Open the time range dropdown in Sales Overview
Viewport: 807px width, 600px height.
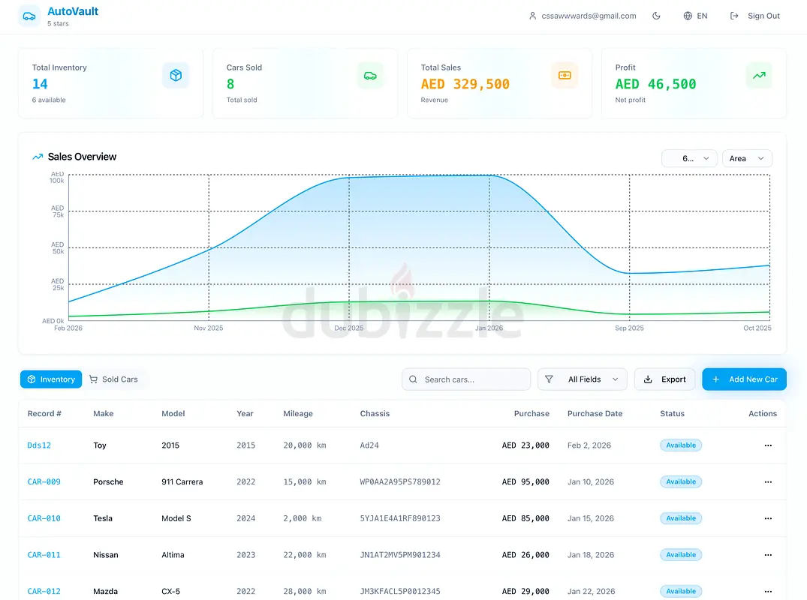click(688, 158)
